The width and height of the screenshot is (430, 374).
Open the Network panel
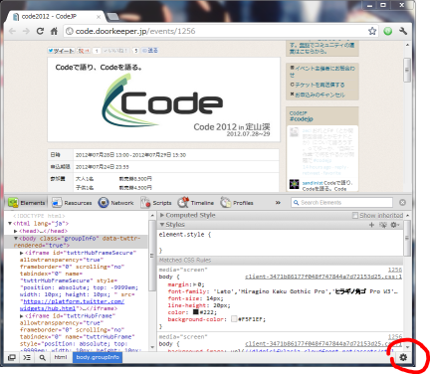coord(115,203)
